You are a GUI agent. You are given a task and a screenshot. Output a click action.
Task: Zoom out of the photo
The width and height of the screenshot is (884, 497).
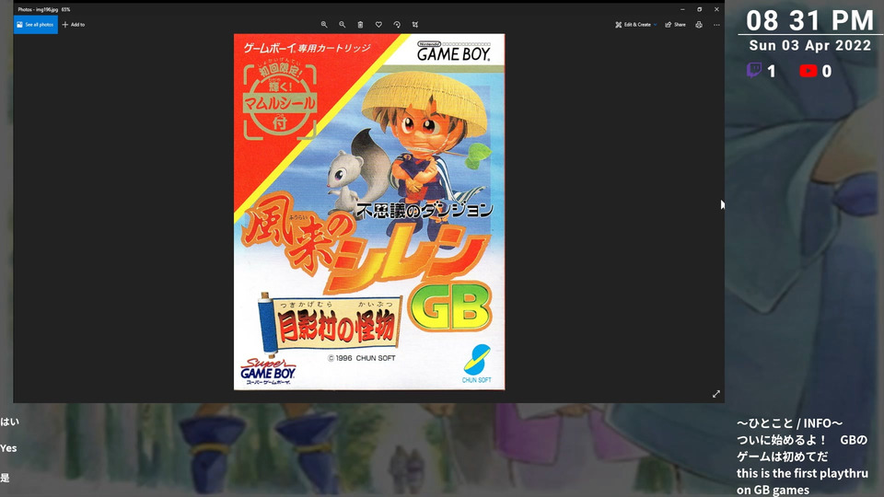[x=343, y=25]
